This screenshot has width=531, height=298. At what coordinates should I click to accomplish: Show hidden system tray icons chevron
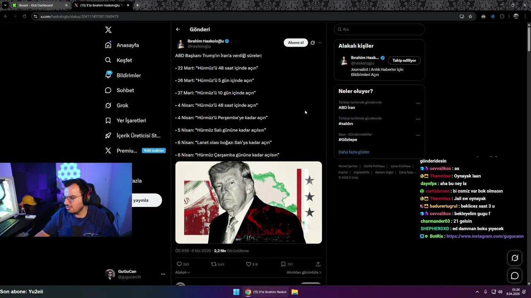point(477,292)
